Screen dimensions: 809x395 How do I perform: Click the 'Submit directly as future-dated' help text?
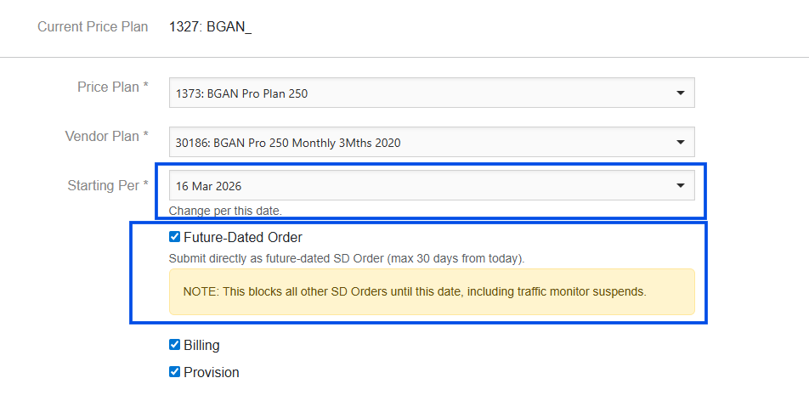[x=348, y=258]
